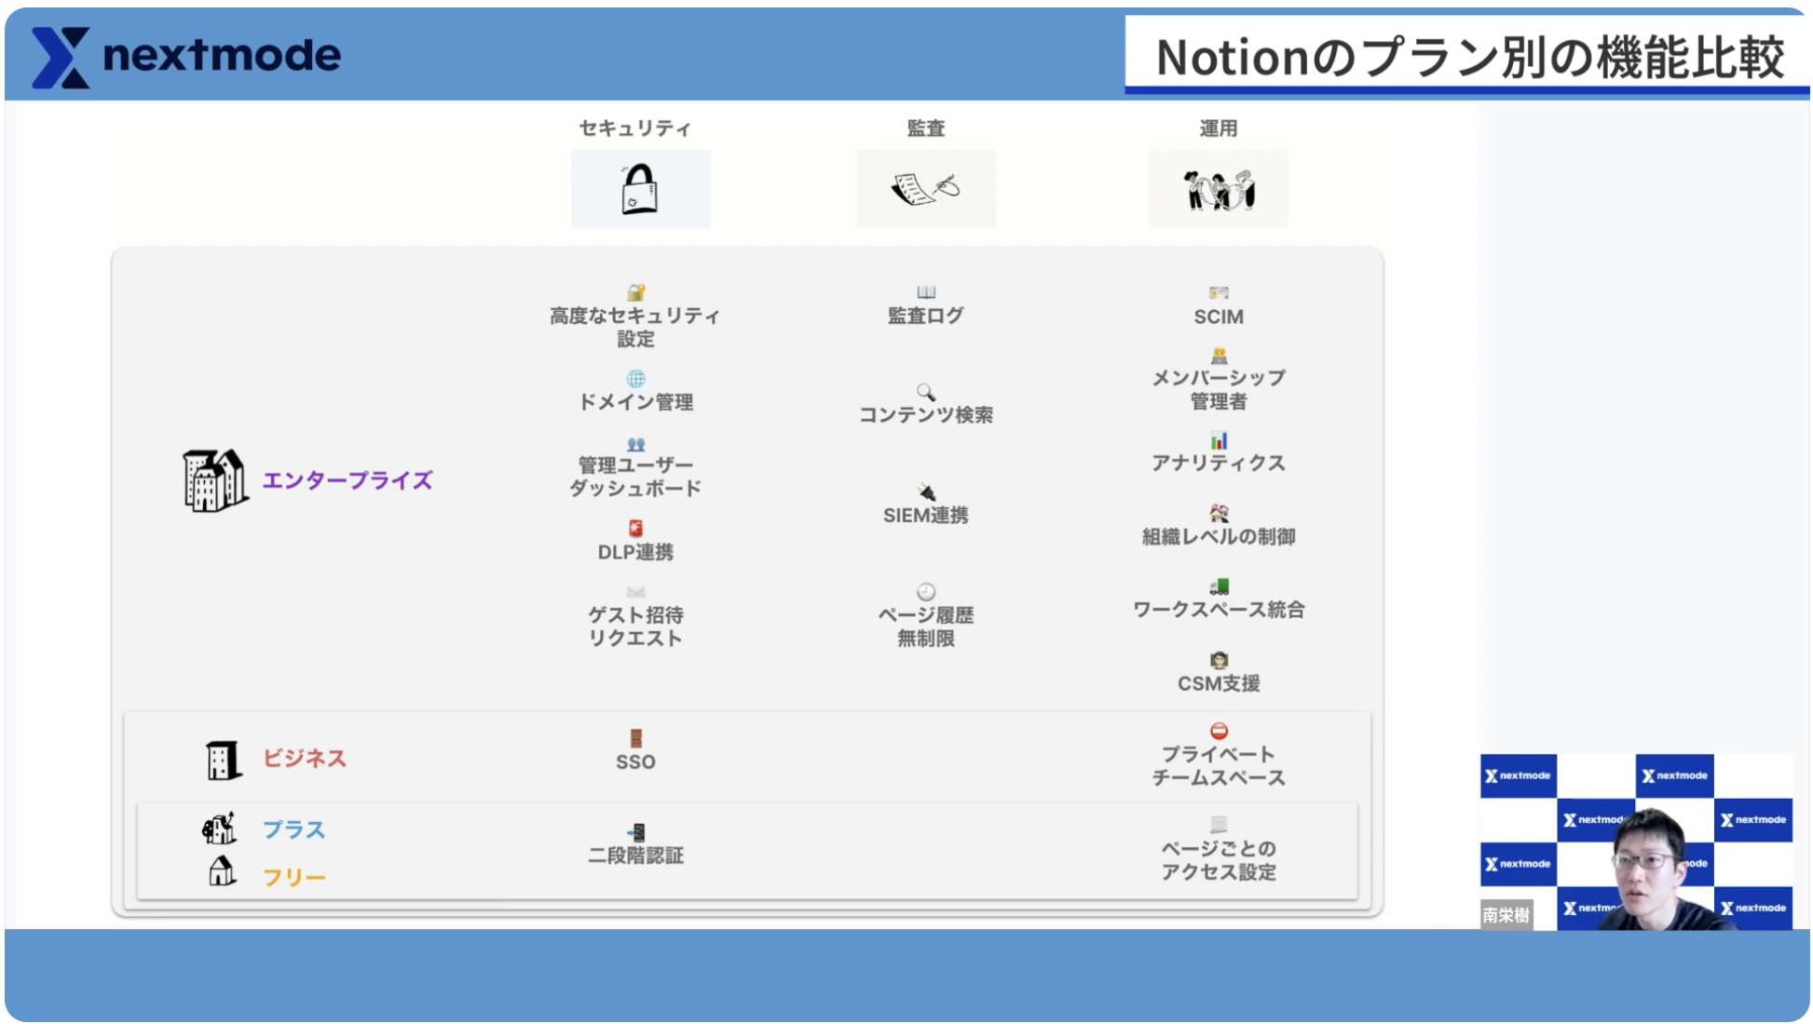Select the フリー plan label

(294, 876)
